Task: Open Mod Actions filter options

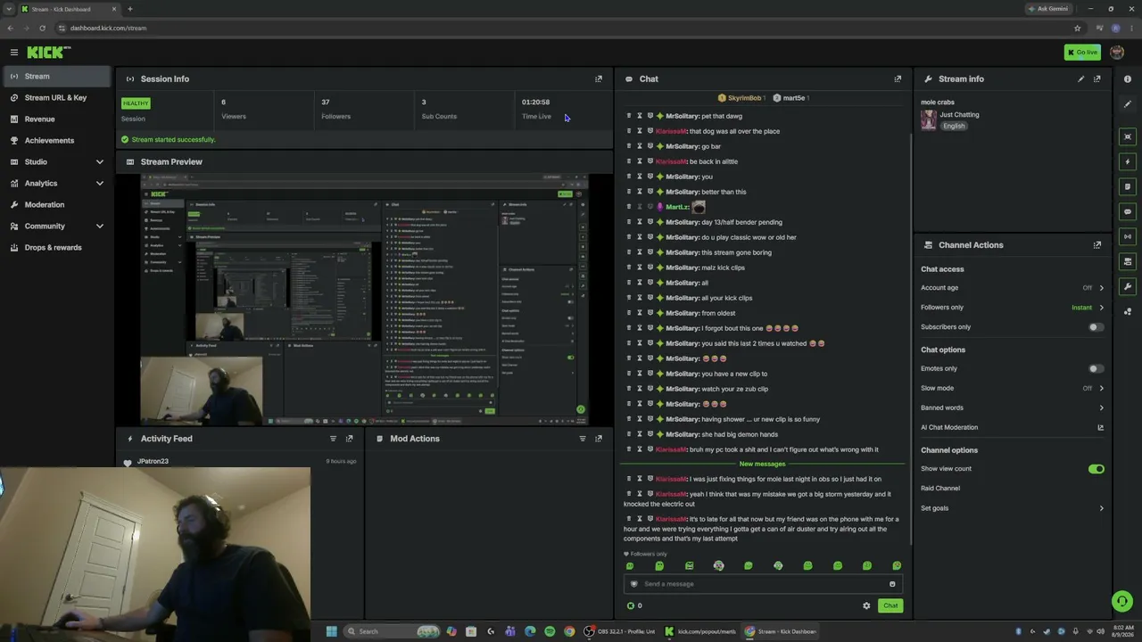Action: pos(583,439)
